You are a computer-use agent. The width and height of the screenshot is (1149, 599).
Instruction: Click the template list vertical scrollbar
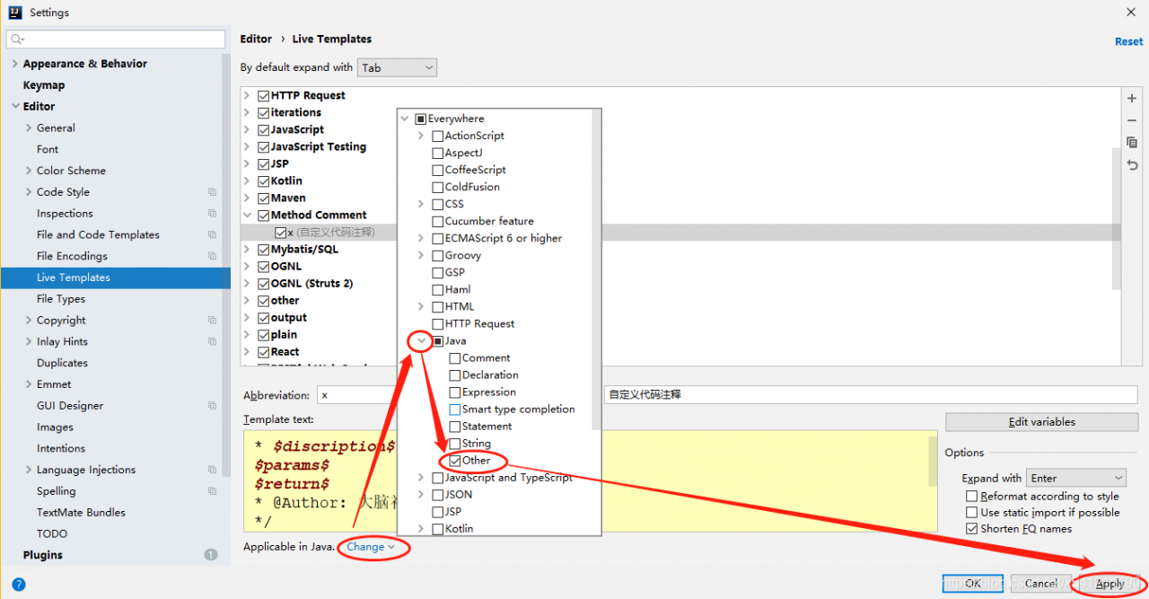[1117, 218]
